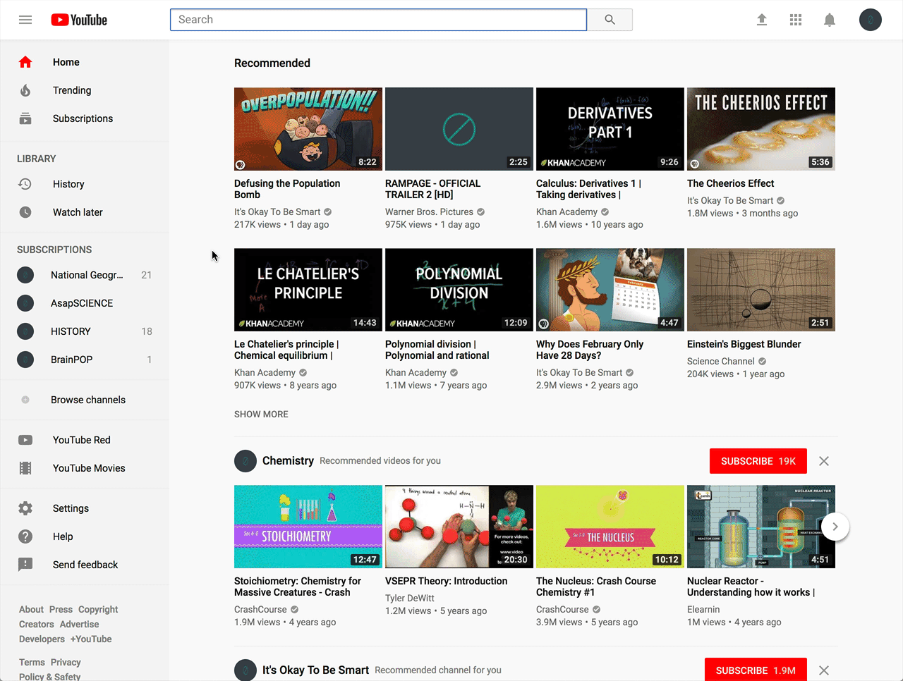This screenshot has width=903, height=681.
Task: Click the search magnifier button
Action: click(x=610, y=20)
